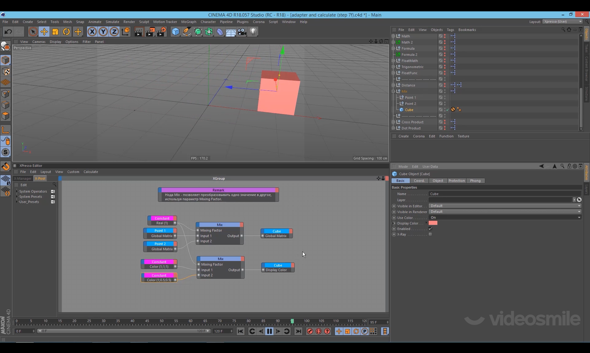
Task: Add a Cube primitive from toolbar
Action: 175,32
